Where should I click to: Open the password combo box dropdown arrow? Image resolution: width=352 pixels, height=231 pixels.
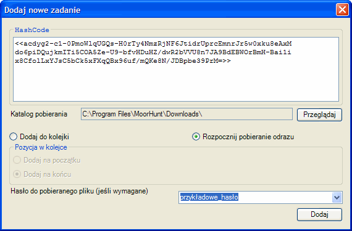coord(337,198)
